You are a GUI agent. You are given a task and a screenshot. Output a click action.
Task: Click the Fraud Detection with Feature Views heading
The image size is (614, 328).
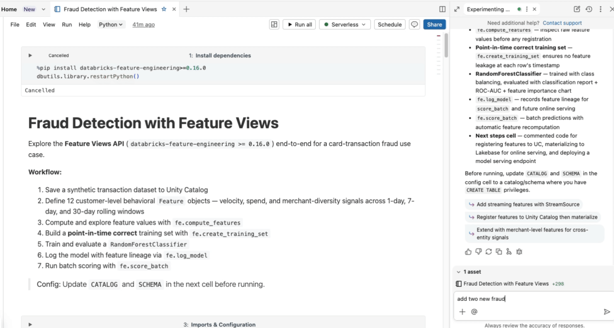(x=153, y=123)
